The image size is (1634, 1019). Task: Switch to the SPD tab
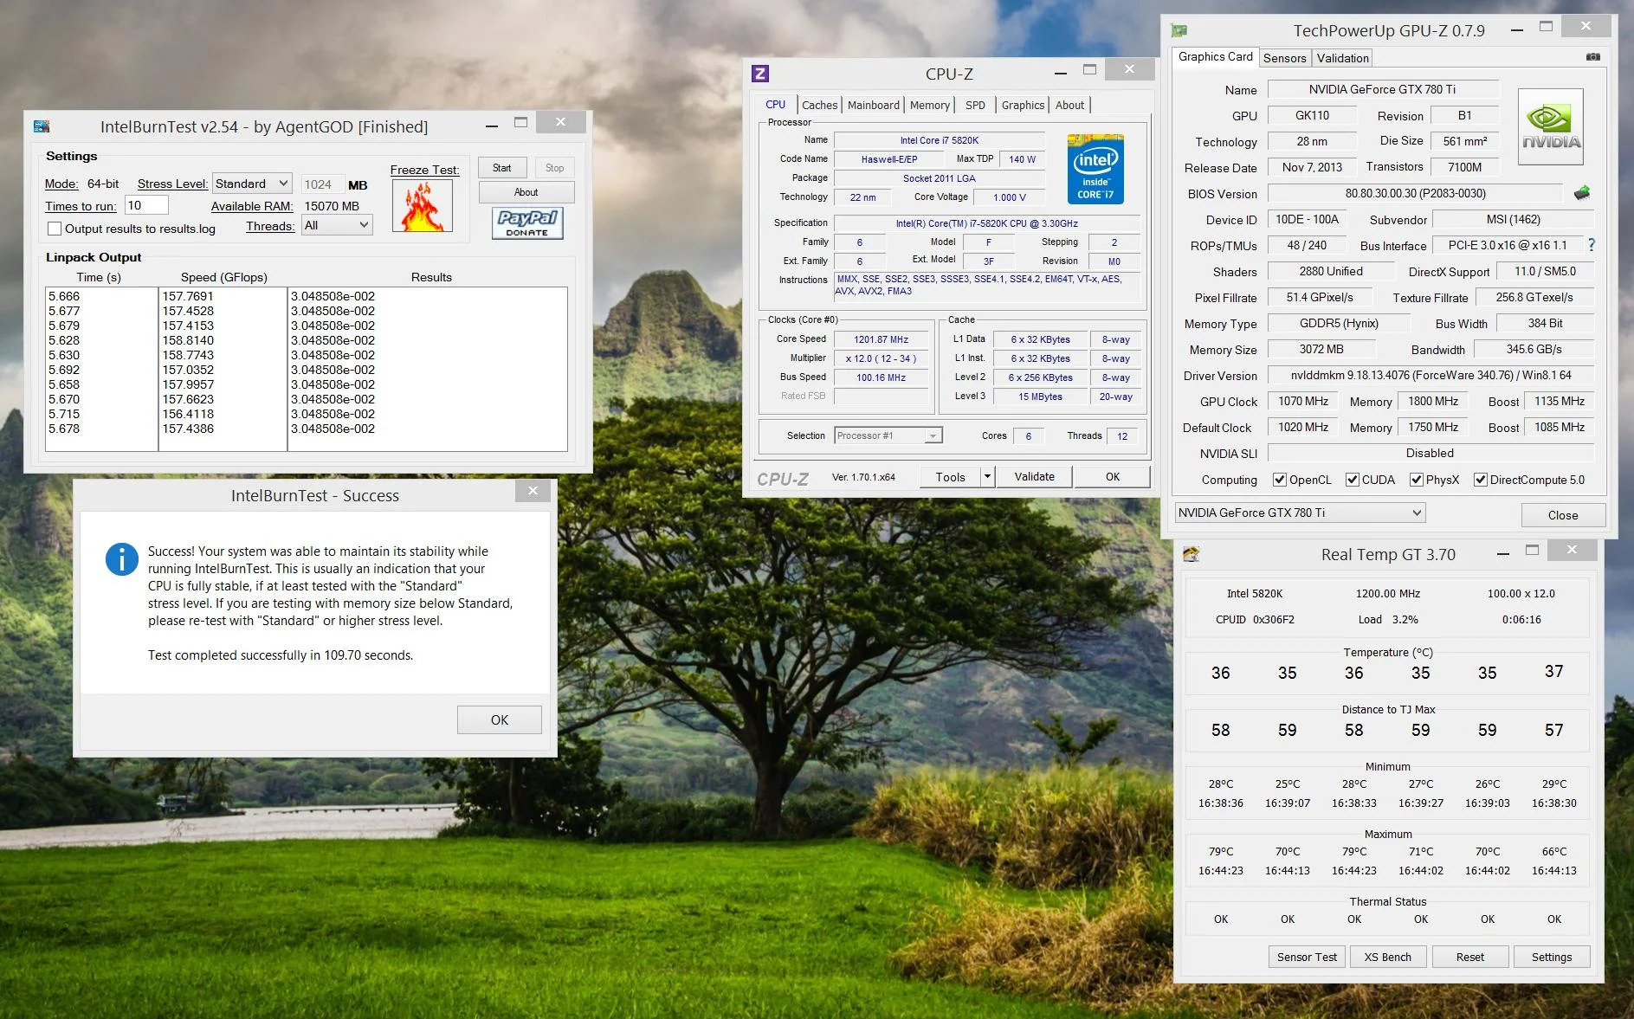pos(975,105)
